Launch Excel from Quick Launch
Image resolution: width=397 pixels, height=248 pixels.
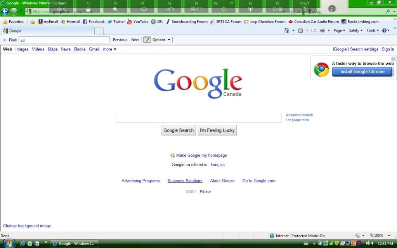[29, 244]
